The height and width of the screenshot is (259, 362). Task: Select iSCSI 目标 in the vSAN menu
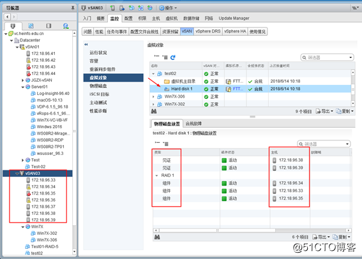coord(99,94)
